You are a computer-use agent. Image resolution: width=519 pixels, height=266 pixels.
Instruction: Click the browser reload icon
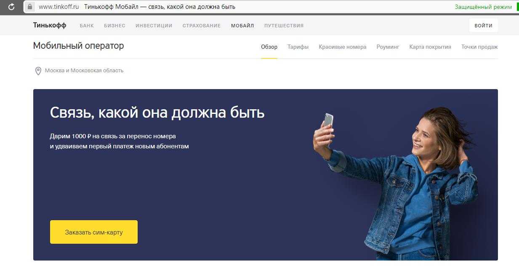pos(12,7)
